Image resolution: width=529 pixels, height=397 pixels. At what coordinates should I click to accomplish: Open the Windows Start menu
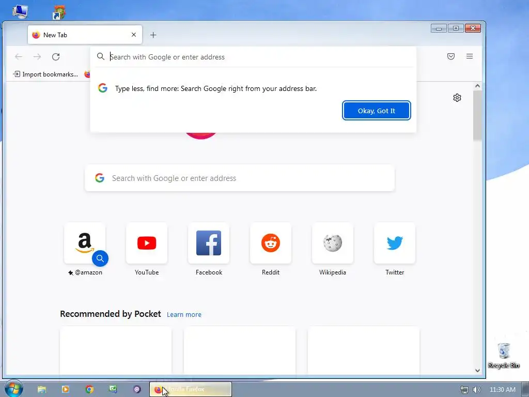[x=13, y=389]
